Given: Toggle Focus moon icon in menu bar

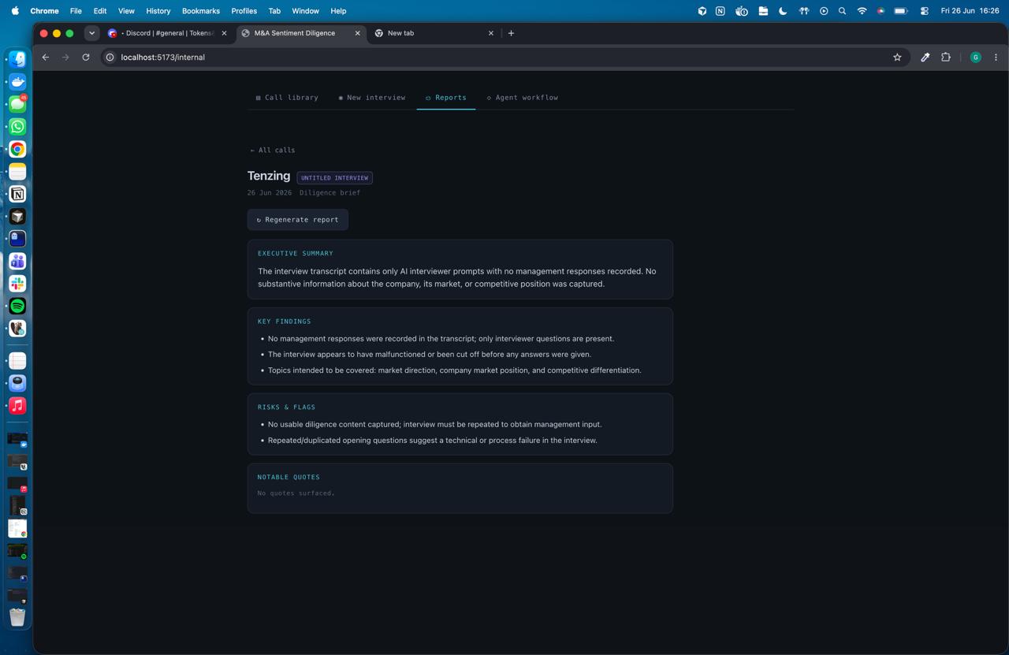Looking at the screenshot, I should (783, 11).
